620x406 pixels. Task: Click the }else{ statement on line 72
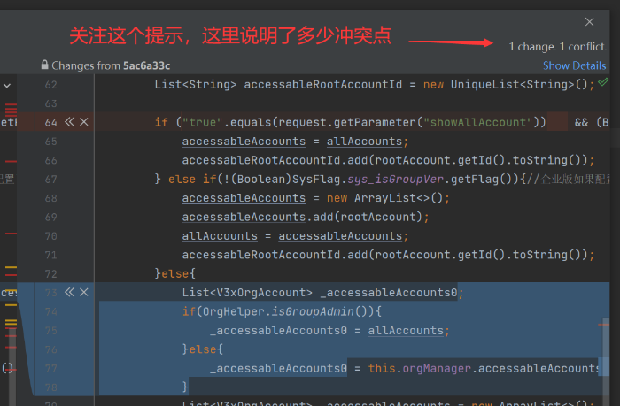pyautogui.click(x=175, y=274)
